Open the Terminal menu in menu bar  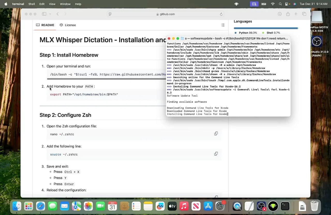pyautogui.click(x=18, y=4)
